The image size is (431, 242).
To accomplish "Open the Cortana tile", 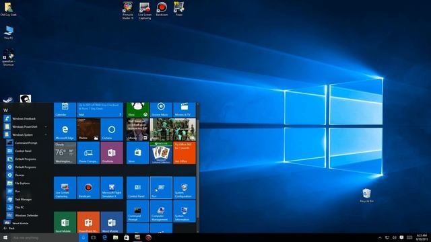I will coord(112,130).
